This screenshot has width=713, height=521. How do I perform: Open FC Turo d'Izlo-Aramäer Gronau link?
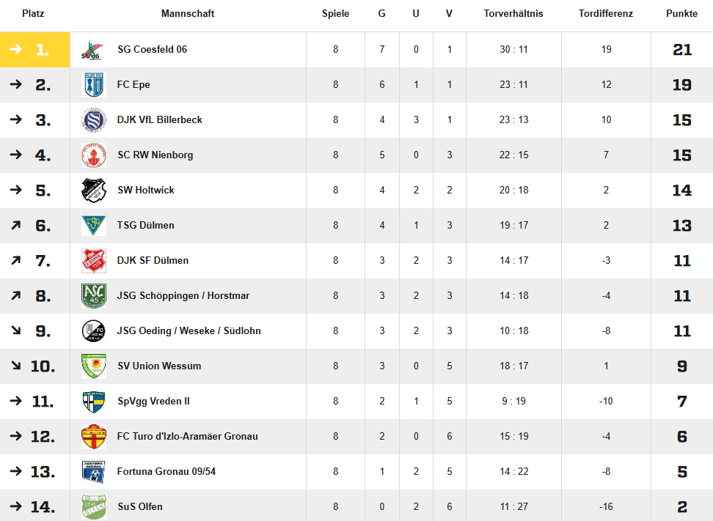pos(187,437)
